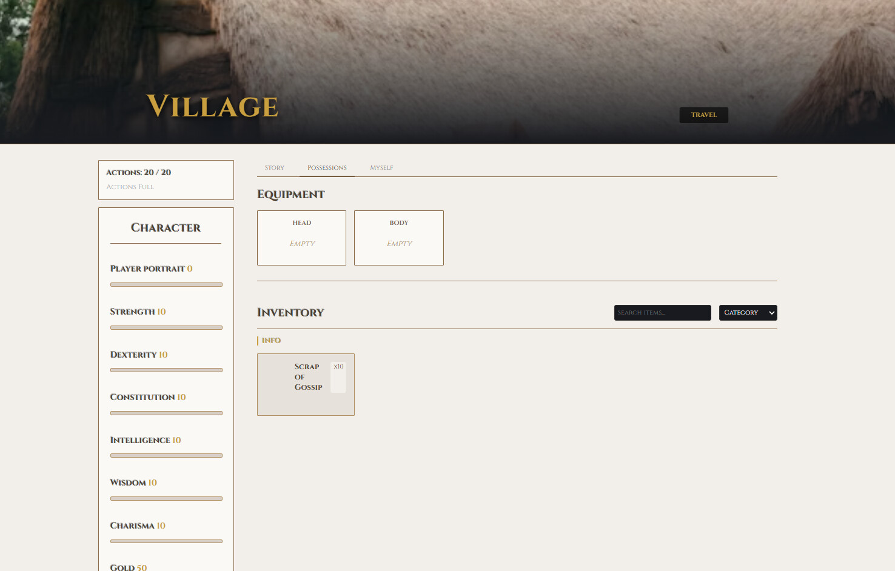Click the x10 quantity badge
The width and height of the screenshot is (895, 571).
pyautogui.click(x=338, y=367)
